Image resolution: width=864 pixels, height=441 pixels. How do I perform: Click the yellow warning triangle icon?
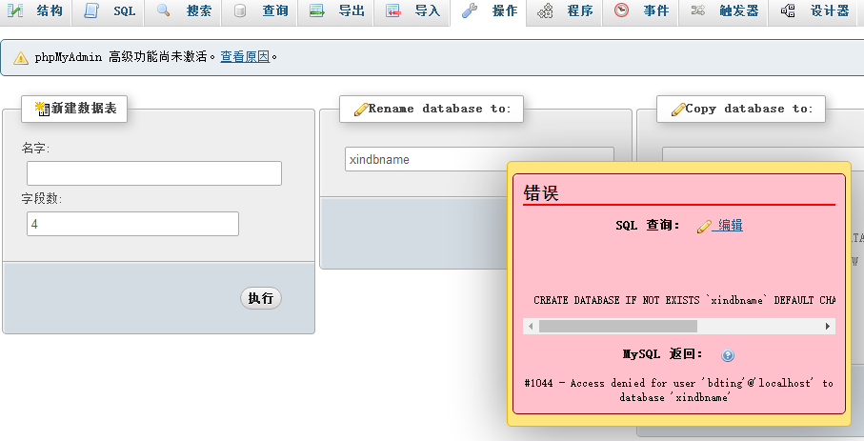pyautogui.click(x=21, y=57)
